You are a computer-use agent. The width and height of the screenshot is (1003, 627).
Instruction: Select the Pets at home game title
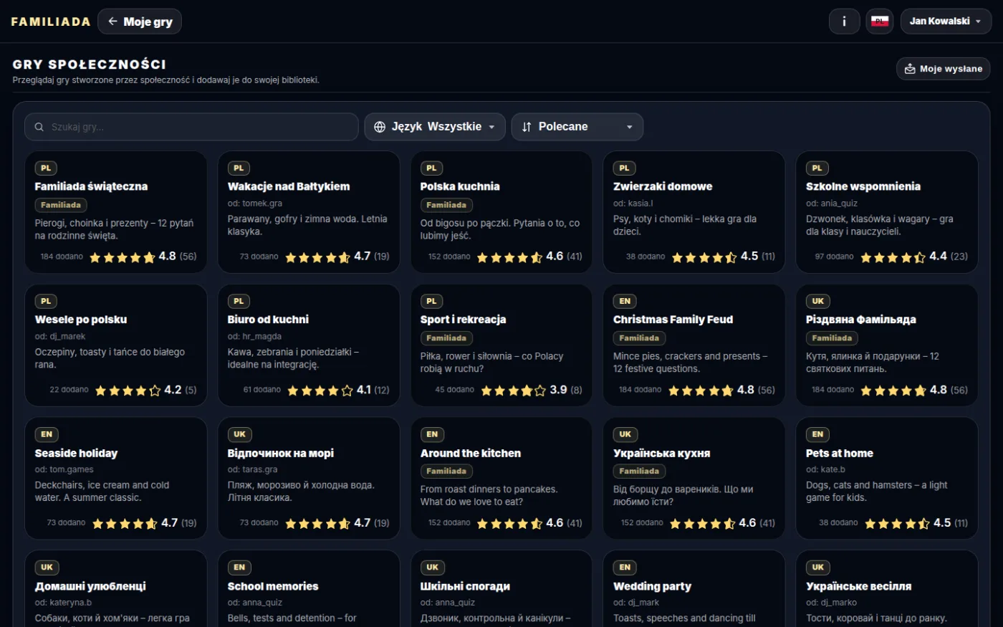pyautogui.click(x=840, y=454)
